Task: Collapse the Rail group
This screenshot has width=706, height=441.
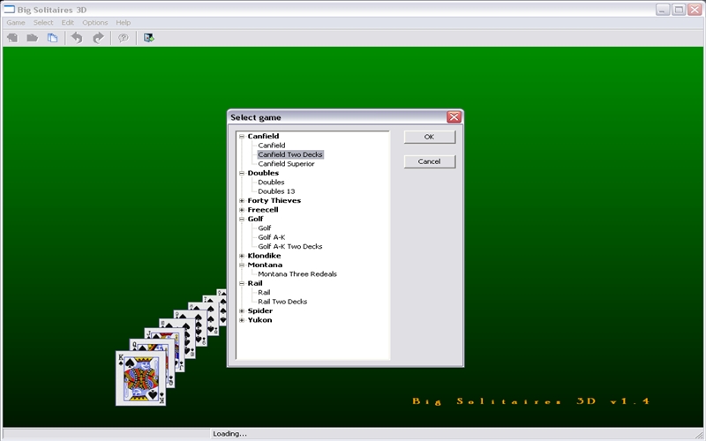Action: [242, 283]
